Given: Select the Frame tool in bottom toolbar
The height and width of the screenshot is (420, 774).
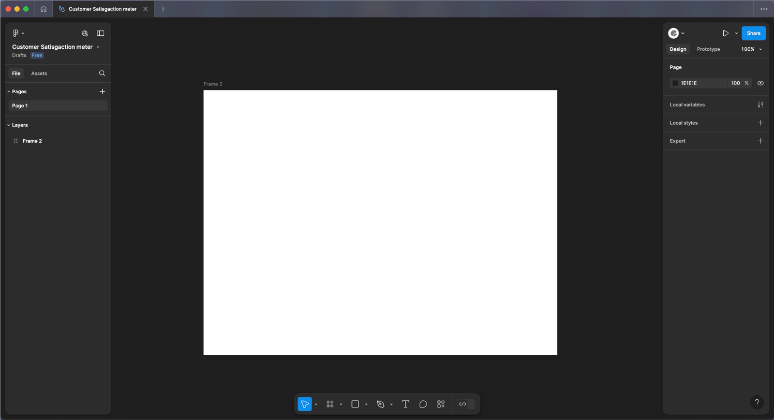Looking at the screenshot, I should [330, 404].
